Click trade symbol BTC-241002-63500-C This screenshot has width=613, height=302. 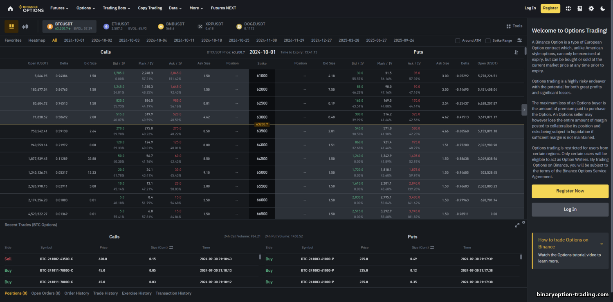point(56,259)
